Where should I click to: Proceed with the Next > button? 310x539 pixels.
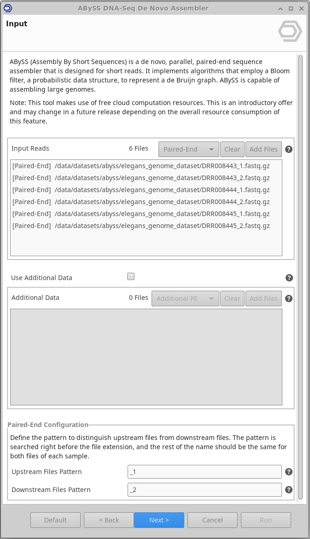pyautogui.click(x=159, y=520)
